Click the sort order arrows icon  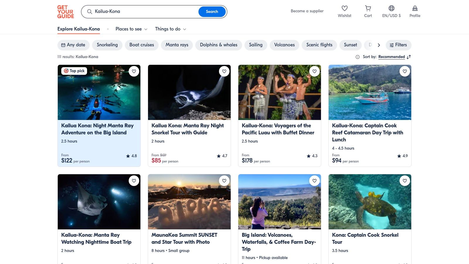(409, 57)
